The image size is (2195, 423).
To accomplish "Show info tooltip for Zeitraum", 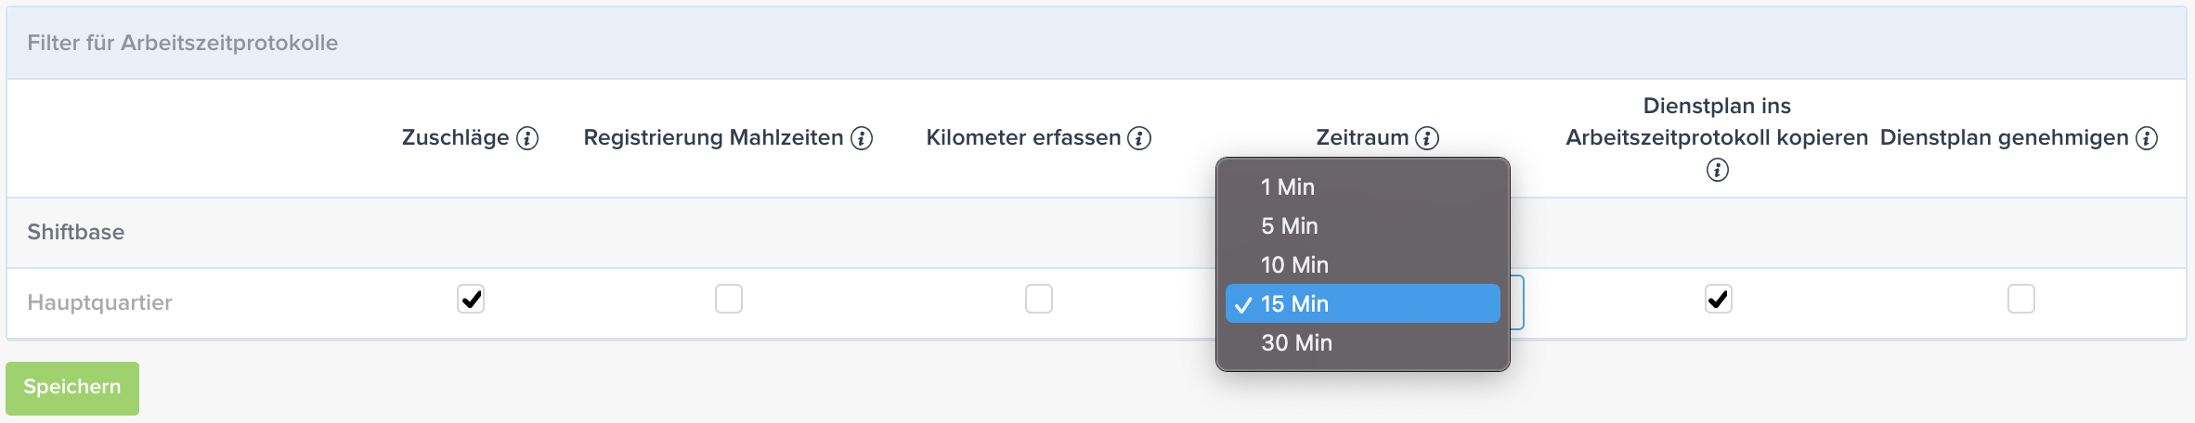I will (1427, 138).
